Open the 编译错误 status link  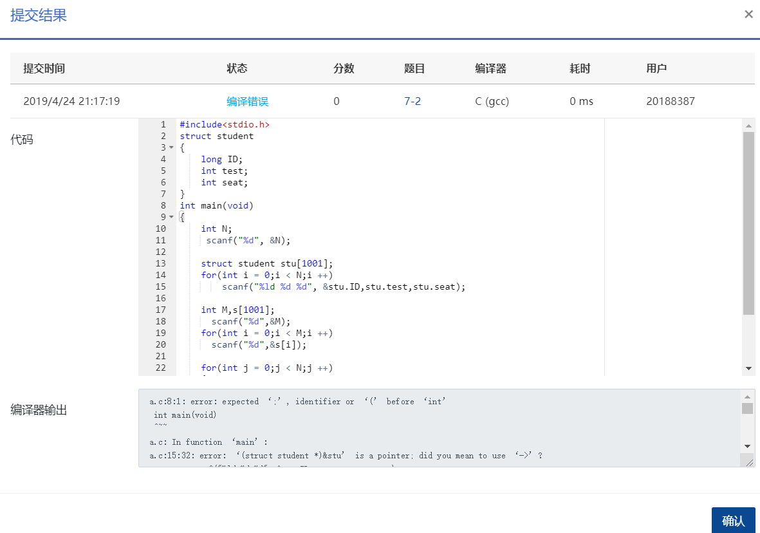click(247, 101)
